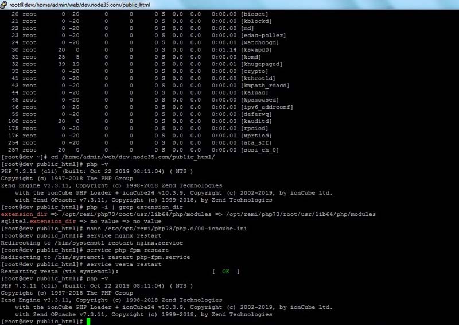This screenshot has width=459, height=325.
Task: Click the '[edac-poller]' process name
Action: click(x=263, y=36)
